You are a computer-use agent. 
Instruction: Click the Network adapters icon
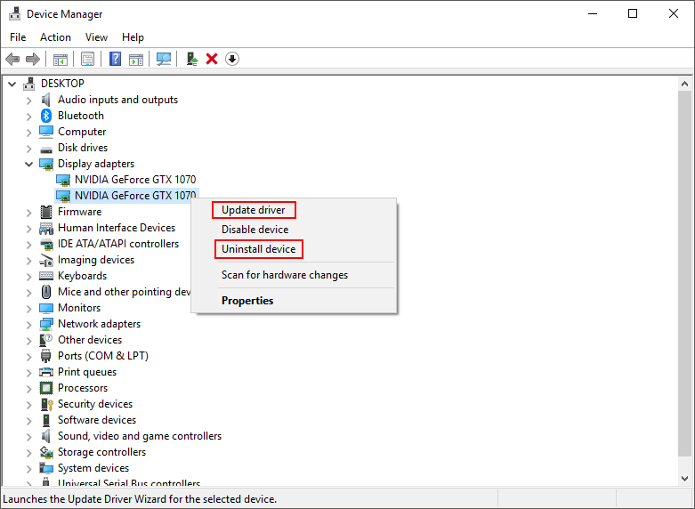(x=46, y=324)
